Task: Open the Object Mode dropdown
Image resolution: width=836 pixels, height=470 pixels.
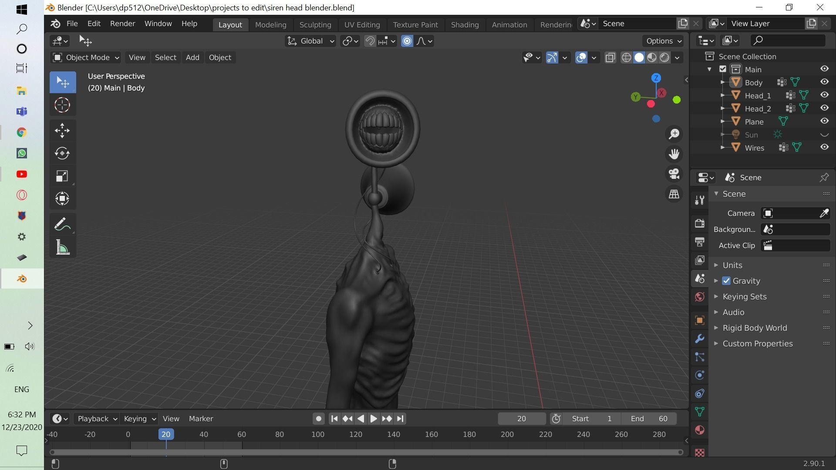Action: point(86,57)
